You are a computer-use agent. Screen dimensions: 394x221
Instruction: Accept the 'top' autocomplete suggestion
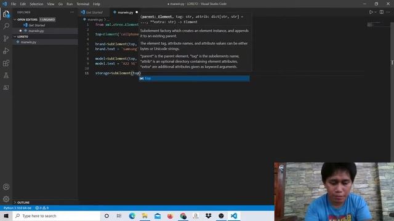pyautogui.click(x=195, y=79)
